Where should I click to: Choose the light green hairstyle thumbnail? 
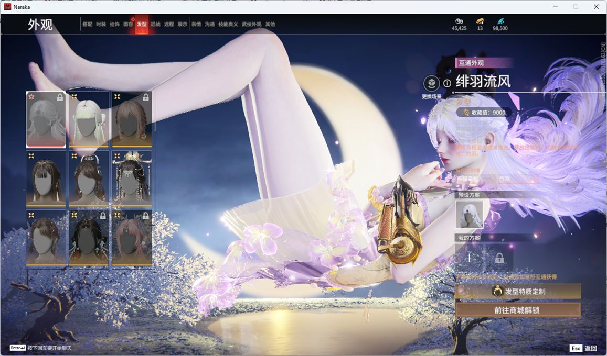pos(89,120)
